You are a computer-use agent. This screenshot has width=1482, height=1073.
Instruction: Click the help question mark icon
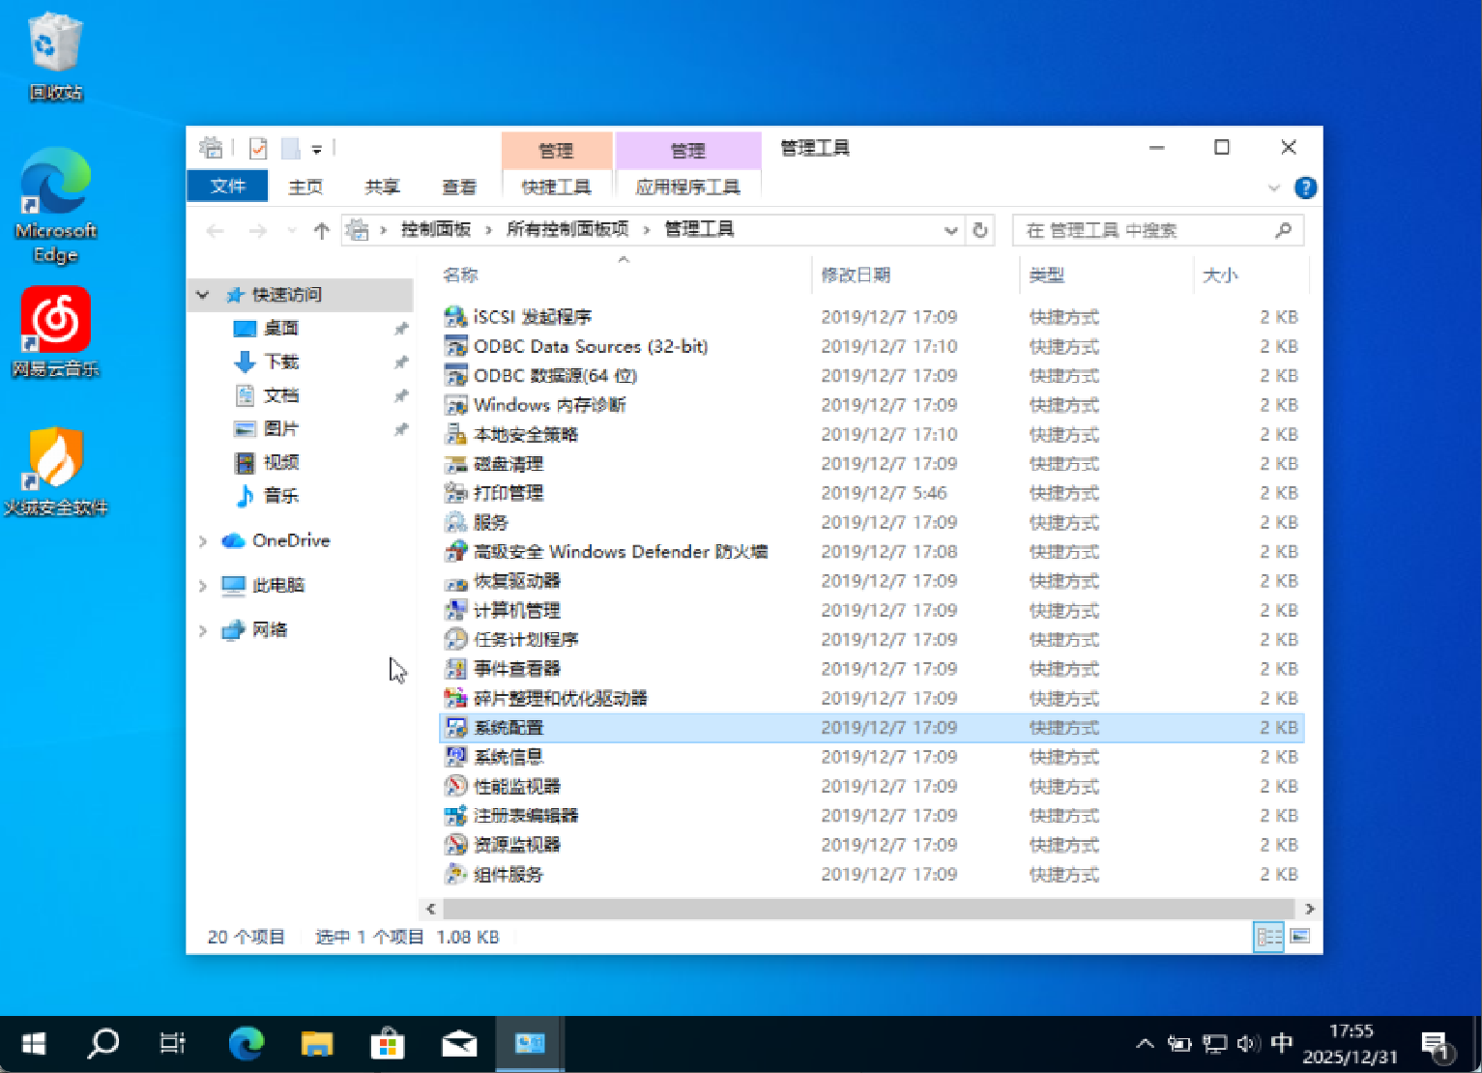pyautogui.click(x=1305, y=188)
